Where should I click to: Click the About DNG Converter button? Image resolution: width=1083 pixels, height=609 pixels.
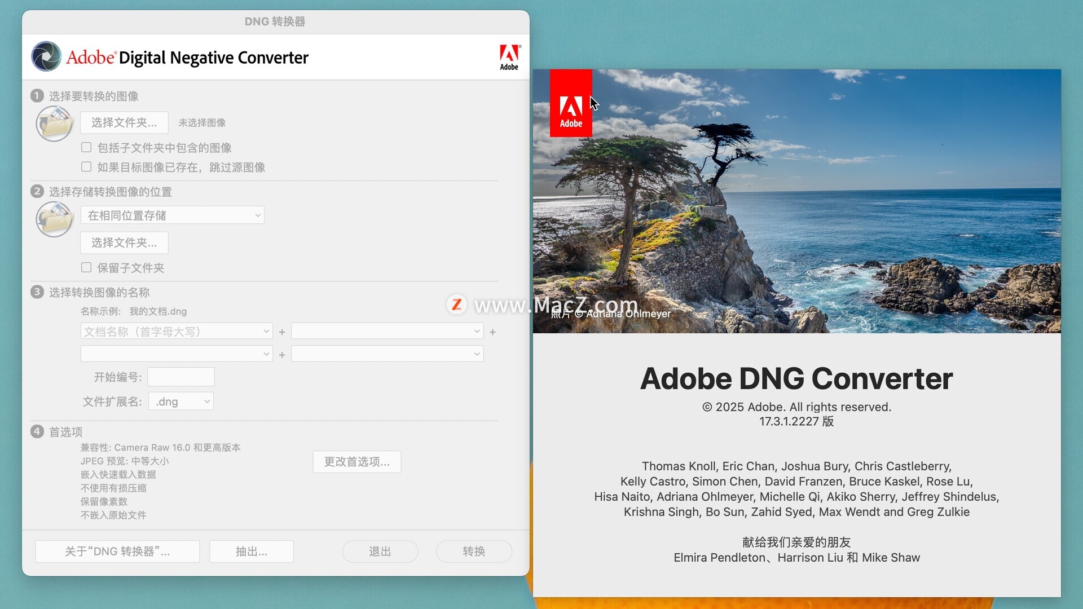click(x=117, y=551)
